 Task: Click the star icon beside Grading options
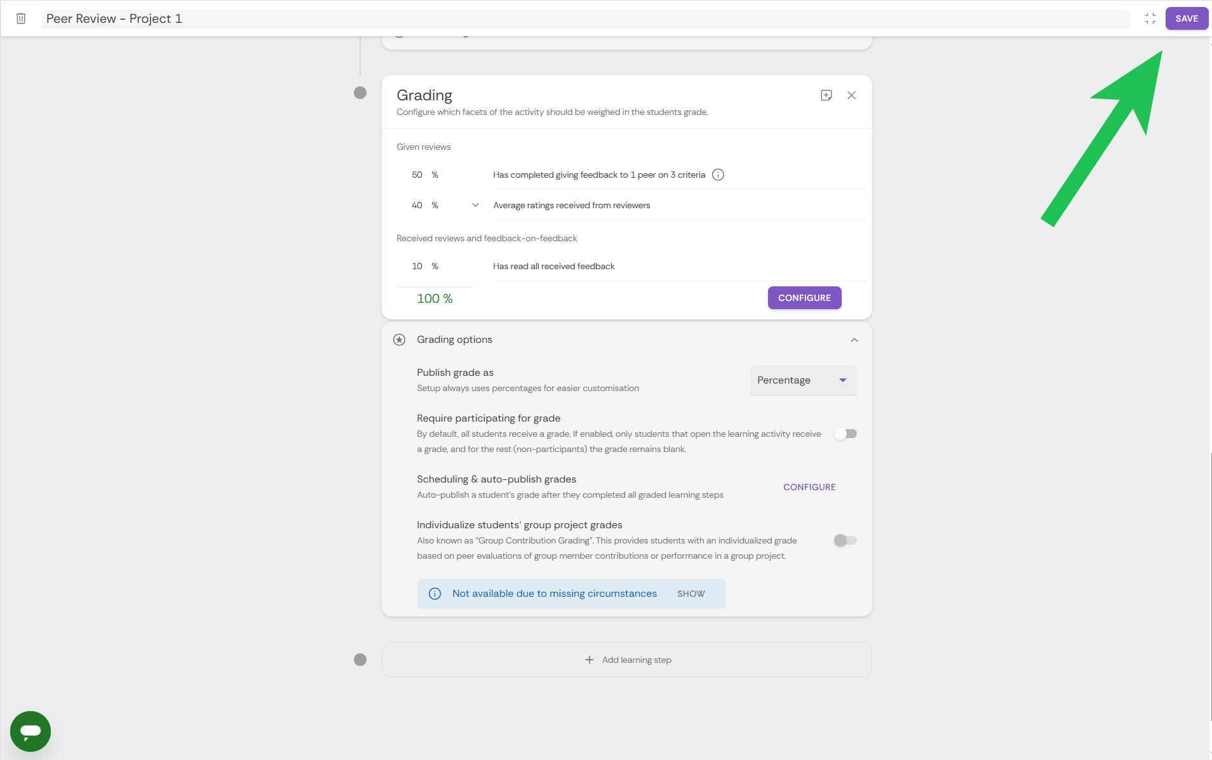[x=399, y=340]
